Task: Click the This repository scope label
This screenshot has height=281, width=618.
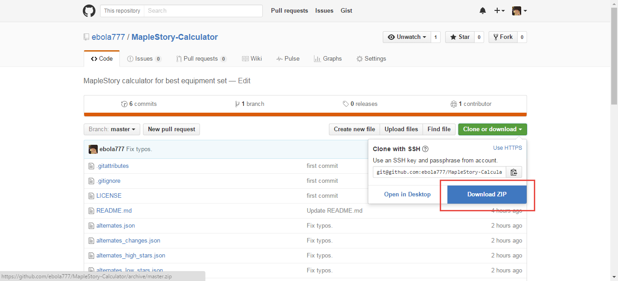Action: pyautogui.click(x=122, y=11)
